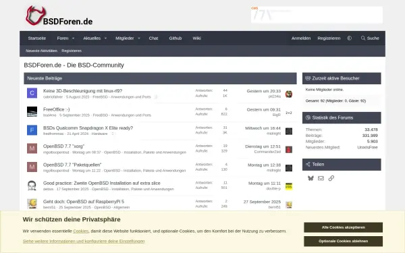Viewport: 405px width, 253px height.
Task: Click the Gestern um 20:33 timestamp
Action: [x=264, y=91]
